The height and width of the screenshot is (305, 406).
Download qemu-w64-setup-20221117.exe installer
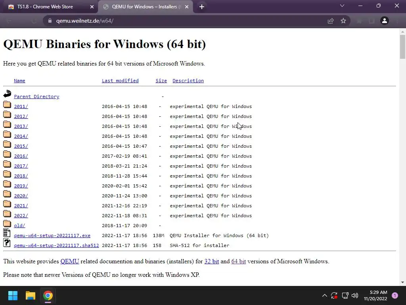52,236
